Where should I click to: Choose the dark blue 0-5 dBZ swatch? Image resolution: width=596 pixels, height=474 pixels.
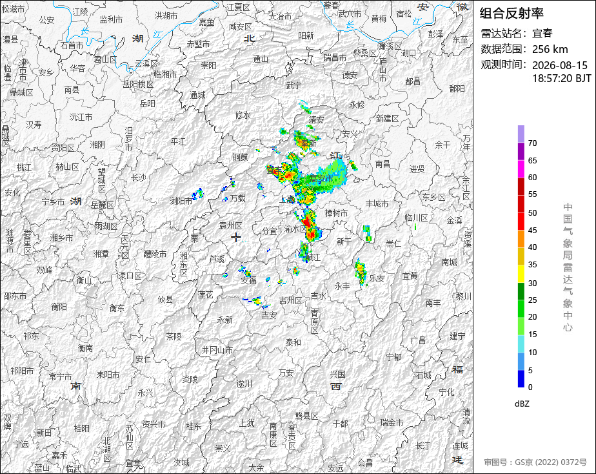(x=521, y=379)
